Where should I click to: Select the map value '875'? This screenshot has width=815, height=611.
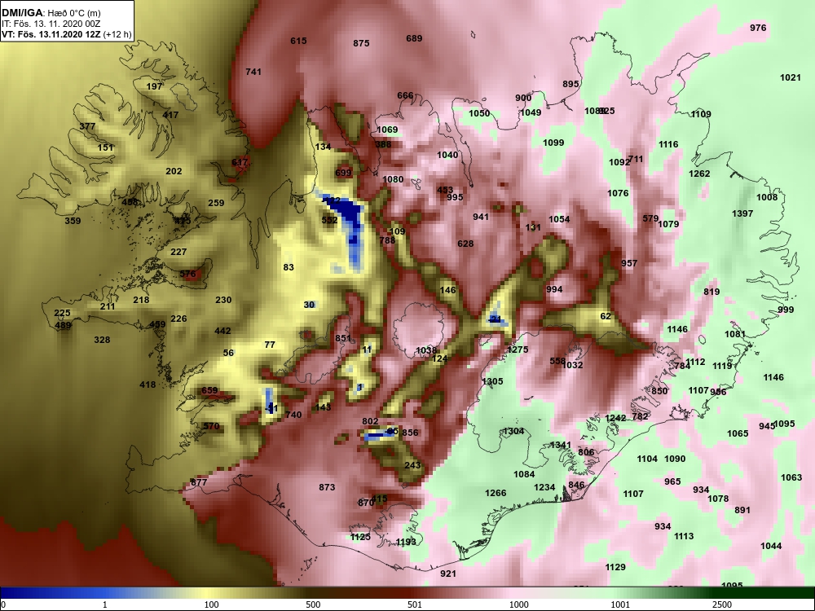[x=361, y=43]
